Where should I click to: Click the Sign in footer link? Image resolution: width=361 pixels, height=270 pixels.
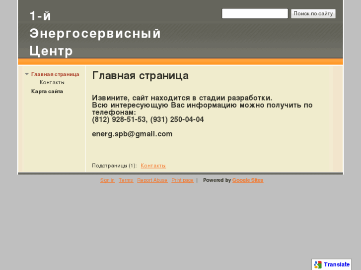click(107, 180)
